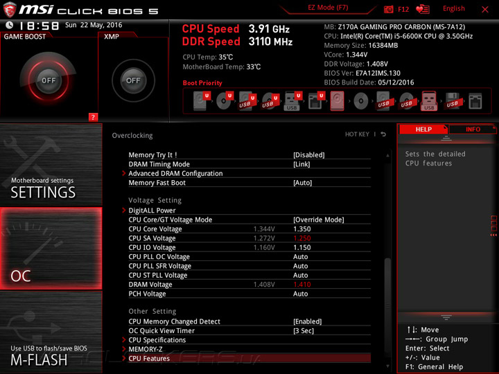
Task: Take a screenshot with the F12 camera icon
Action: point(388,9)
